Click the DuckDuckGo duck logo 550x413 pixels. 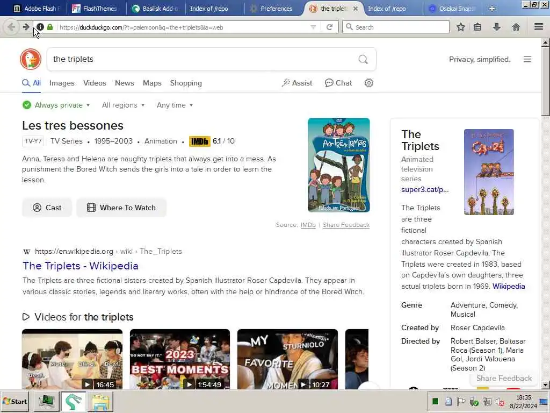coord(31,59)
